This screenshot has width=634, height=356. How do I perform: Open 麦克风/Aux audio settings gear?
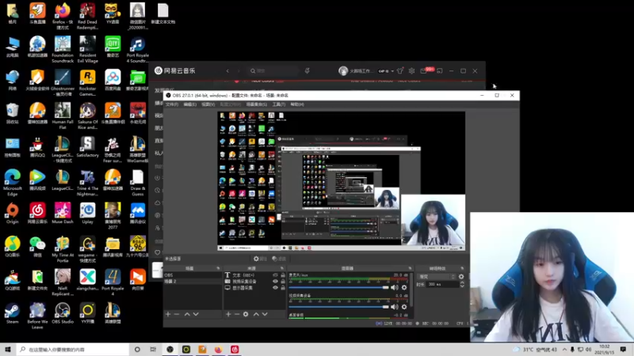click(404, 287)
